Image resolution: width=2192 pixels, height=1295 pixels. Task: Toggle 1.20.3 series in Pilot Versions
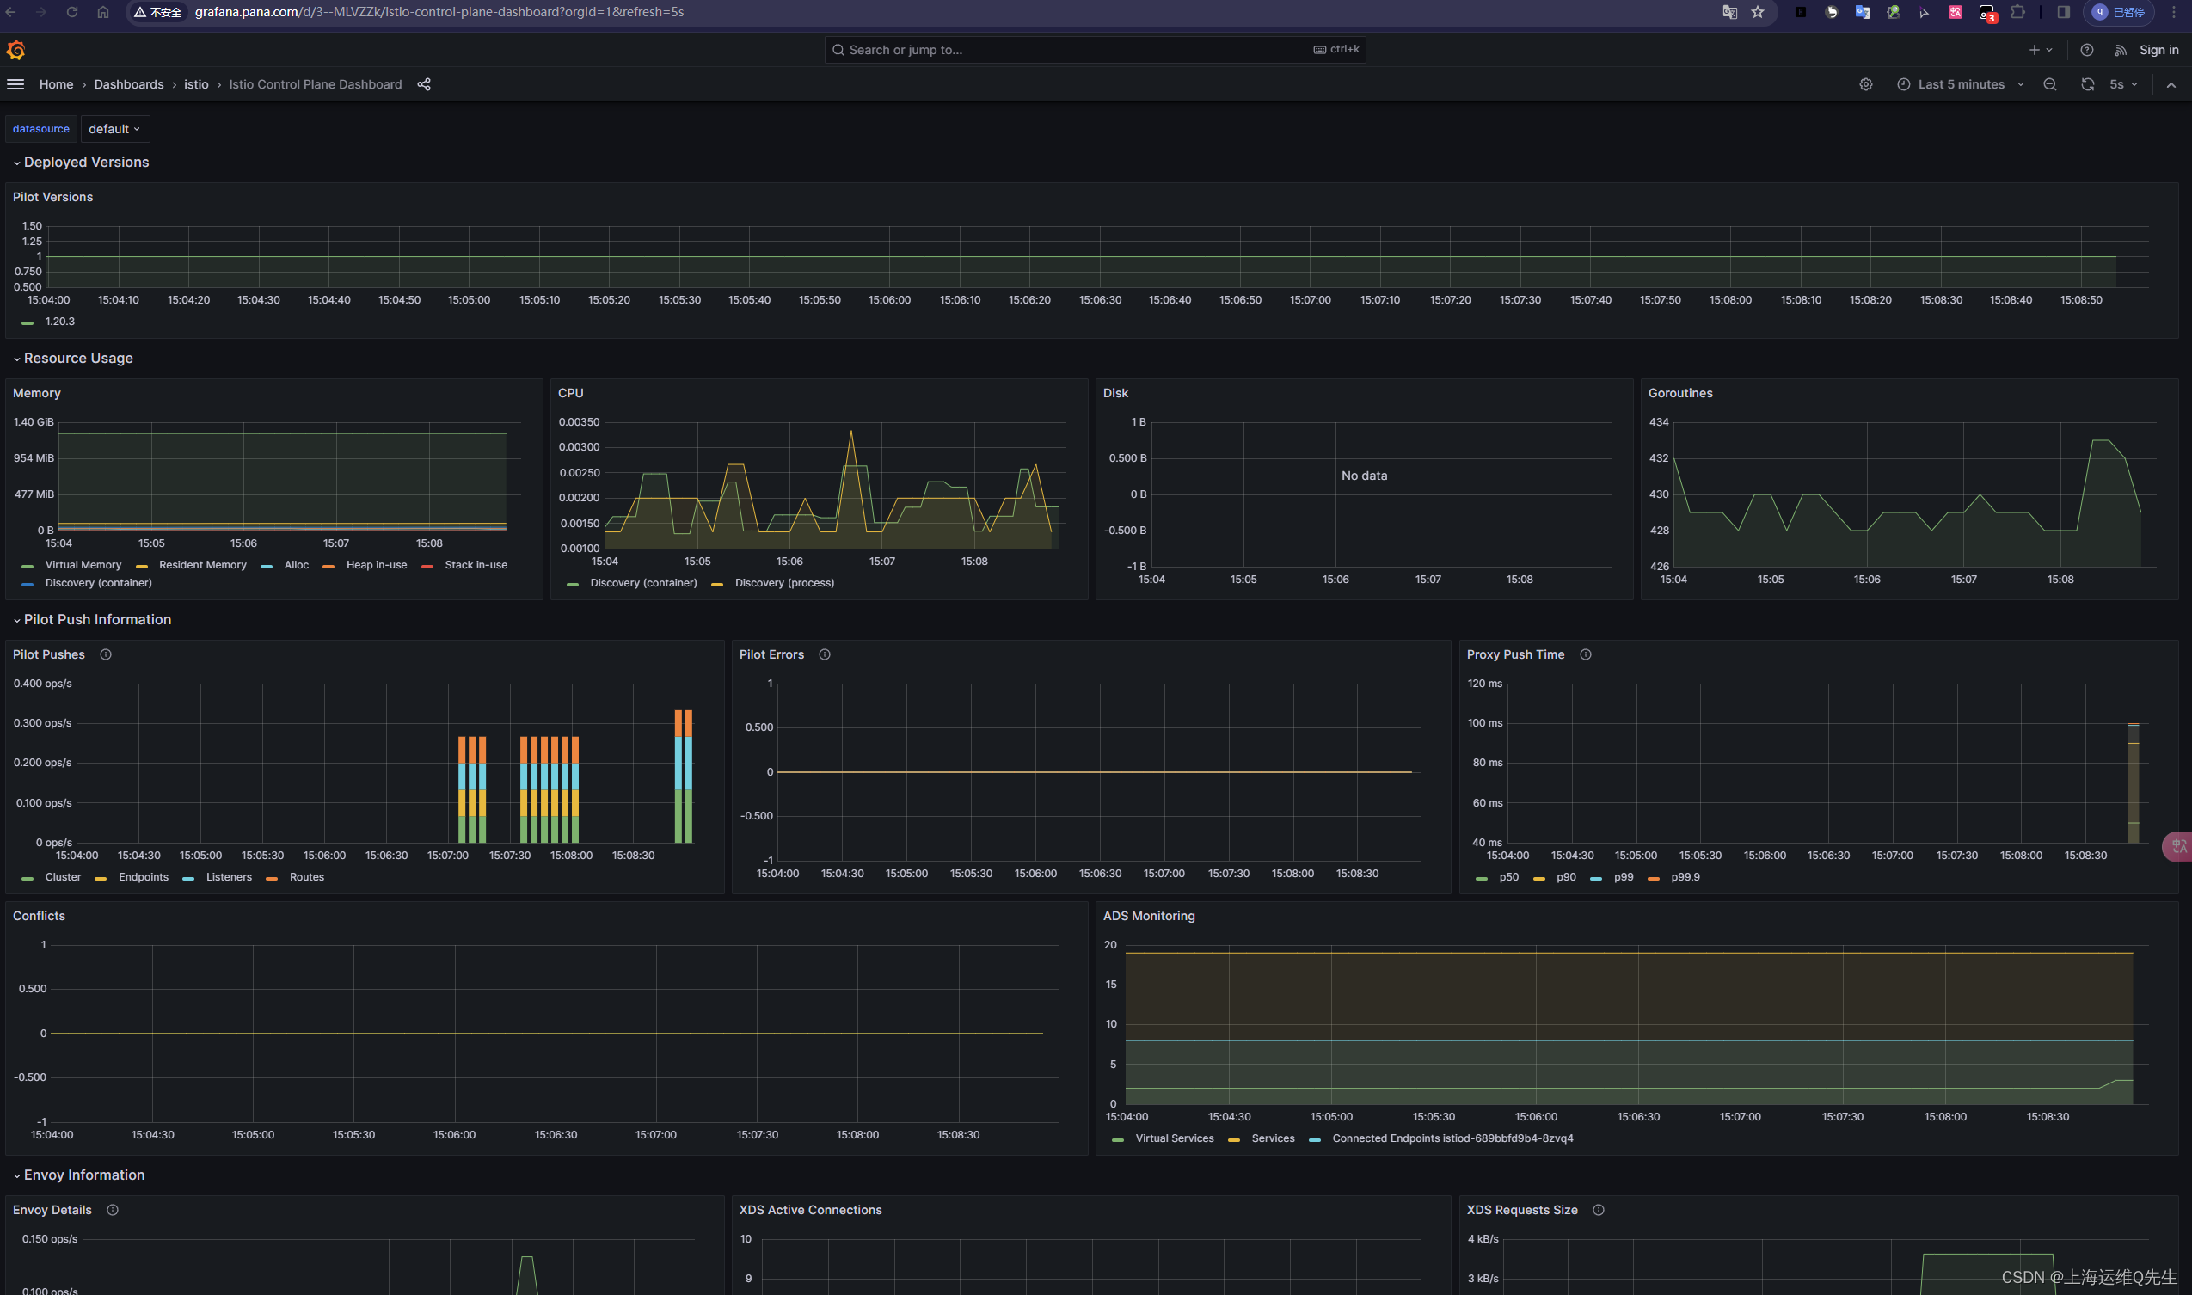(59, 321)
